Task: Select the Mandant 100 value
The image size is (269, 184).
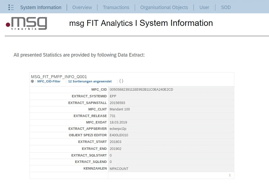Action: [x=120, y=109]
